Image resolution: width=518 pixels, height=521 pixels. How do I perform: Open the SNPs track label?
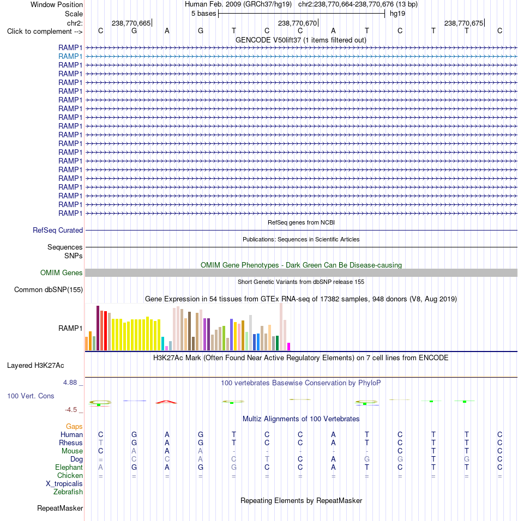click(74, 256)
